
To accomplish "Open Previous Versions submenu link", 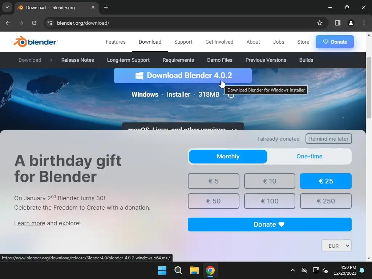I will click(x=266, y=60).
